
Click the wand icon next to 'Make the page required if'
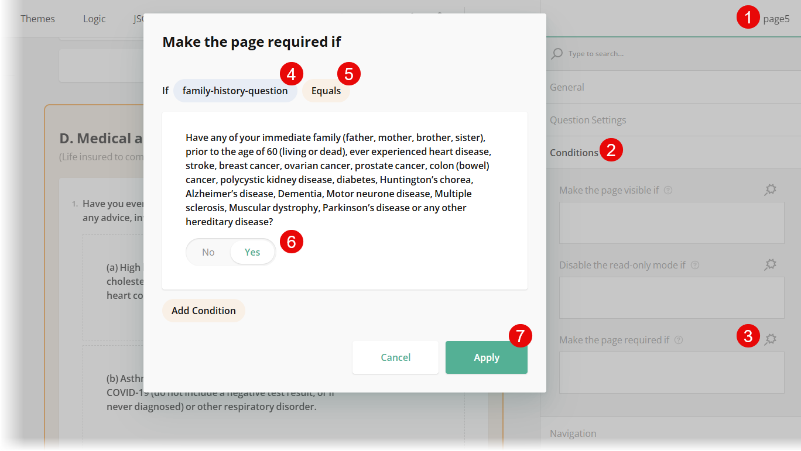tap(770, 339)
